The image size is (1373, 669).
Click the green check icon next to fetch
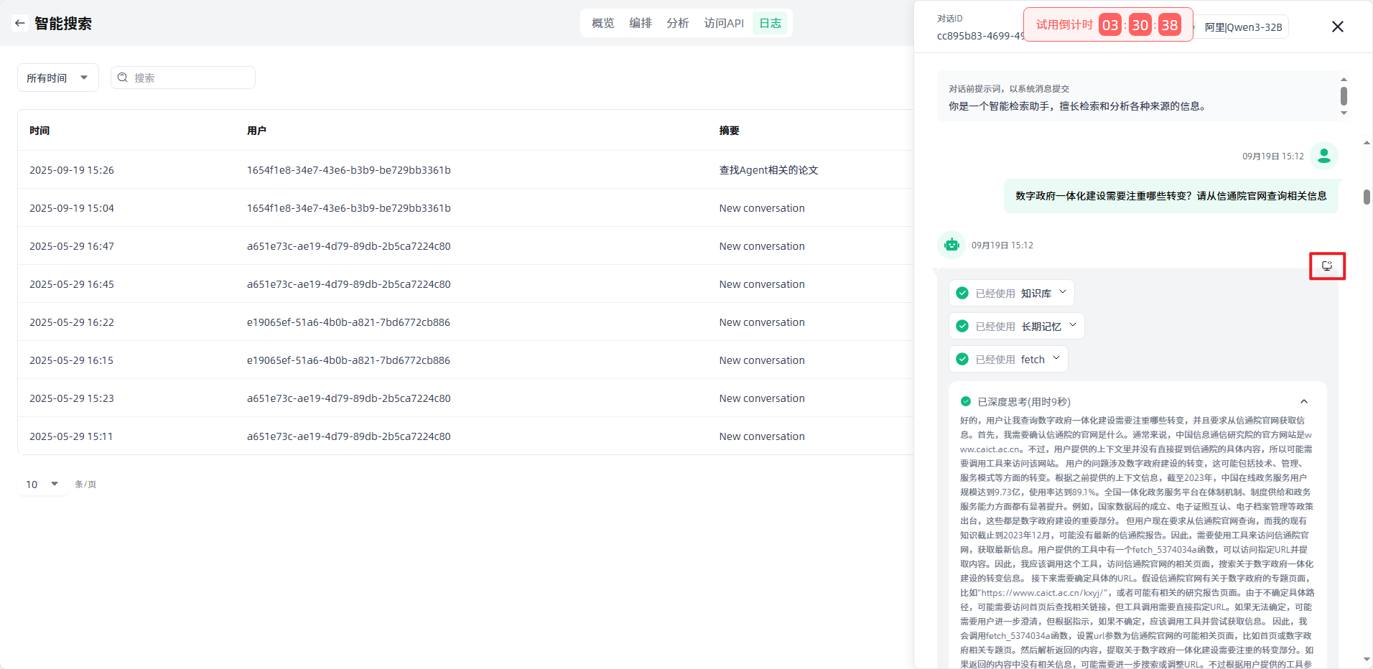click(x=962, y=359)
